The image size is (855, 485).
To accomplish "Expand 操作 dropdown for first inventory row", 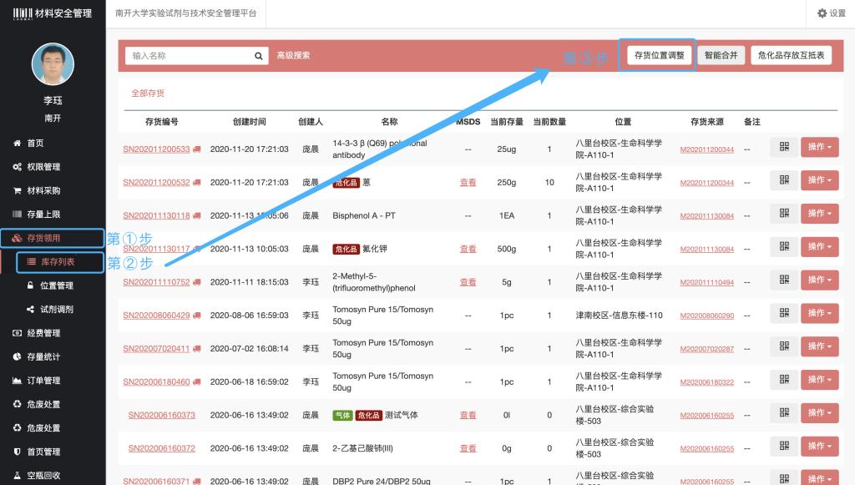I will pyautogui.click(x=819, y=148).
